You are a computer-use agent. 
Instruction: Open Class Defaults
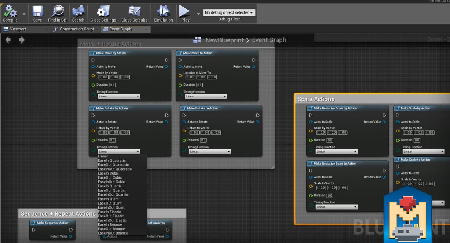point(134,14)
